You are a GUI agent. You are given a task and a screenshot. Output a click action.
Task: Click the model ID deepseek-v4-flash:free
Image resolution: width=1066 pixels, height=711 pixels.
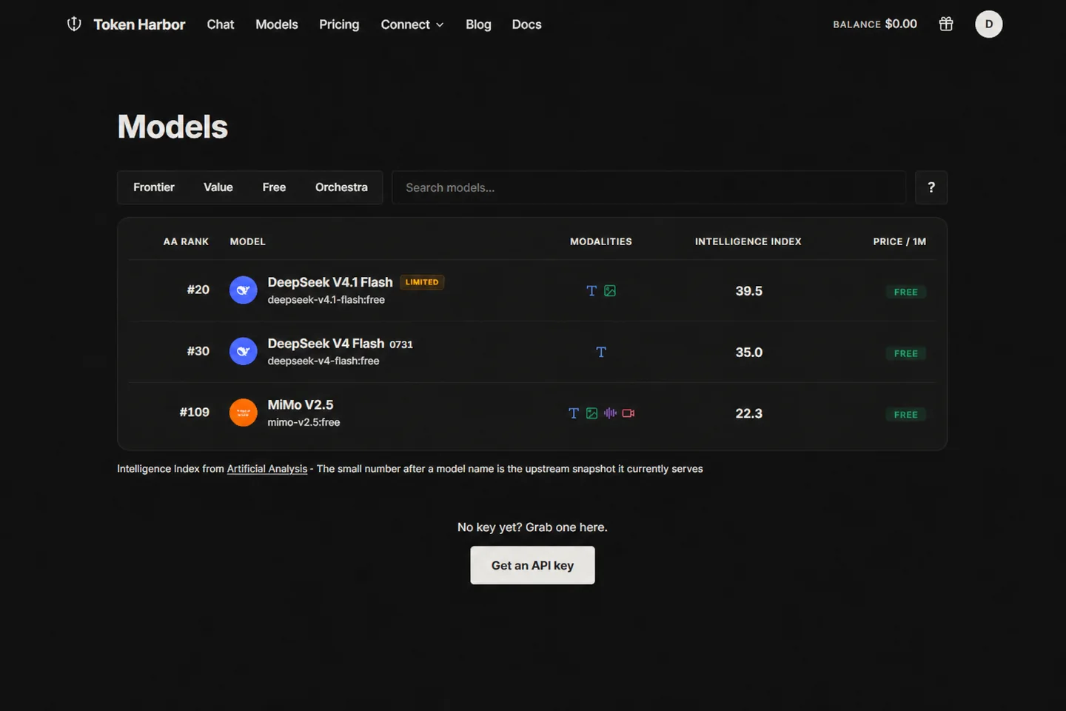[x=324, y=361]
